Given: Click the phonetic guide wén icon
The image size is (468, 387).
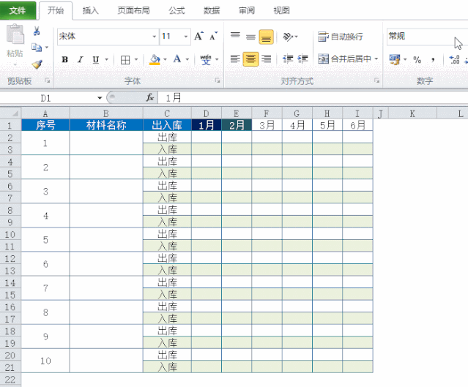Looking at the screenshot, I should click(x=206, y=60).
